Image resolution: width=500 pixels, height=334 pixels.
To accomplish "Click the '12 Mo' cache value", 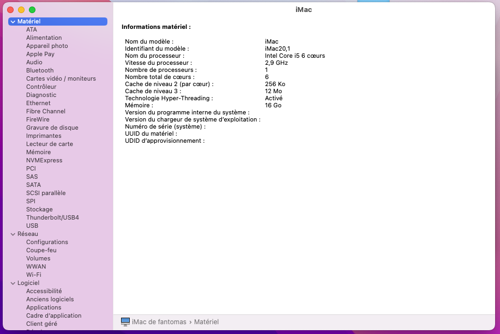I will pos(274,91).
